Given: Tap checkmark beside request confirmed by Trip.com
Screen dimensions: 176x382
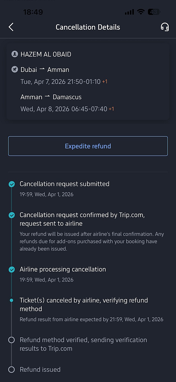Looking at the screenshot, I should click(12, 215).
